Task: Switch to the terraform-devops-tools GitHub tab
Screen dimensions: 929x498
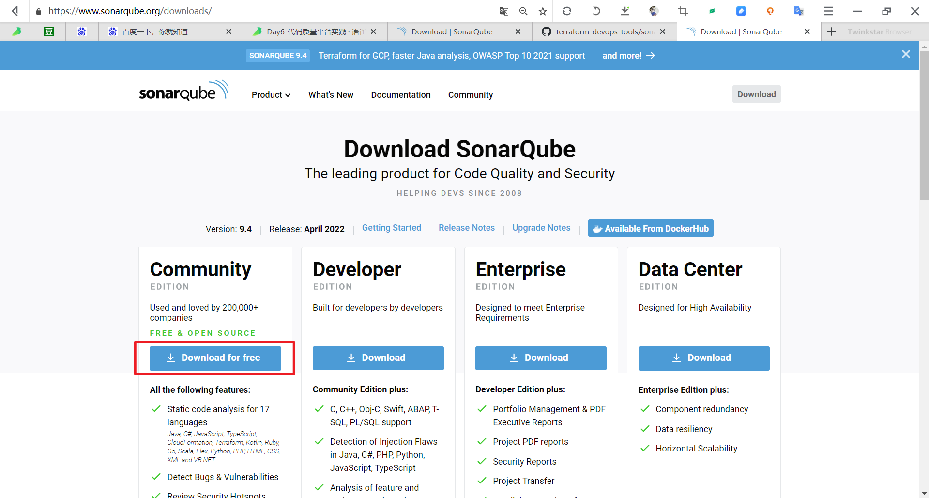Action: click(604, 31)
